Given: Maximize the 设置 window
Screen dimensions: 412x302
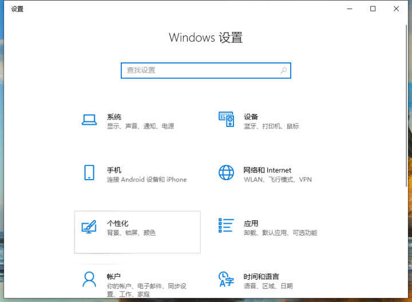Looking at the screenshot, I should pyautogui.click(x=373, y=9).
